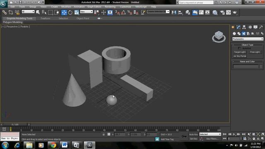Toggle Keyboard Shortcut Override icon
Screen dimensions: 265x149
[x=110, y=12]
